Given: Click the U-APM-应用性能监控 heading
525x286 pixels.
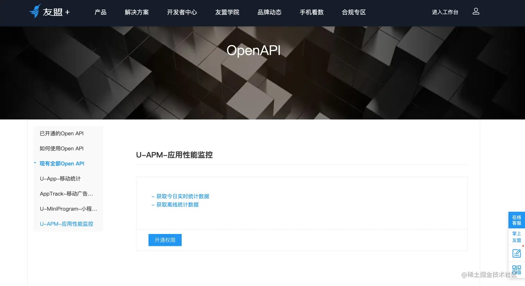Looking at the screenshot, I should [x=174, y=155].
